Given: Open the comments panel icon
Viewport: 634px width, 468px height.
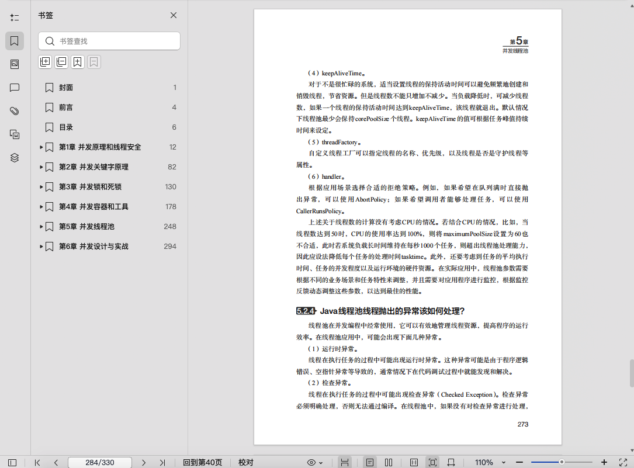Looking at the screenshot, I should click(x=15, y=88).
